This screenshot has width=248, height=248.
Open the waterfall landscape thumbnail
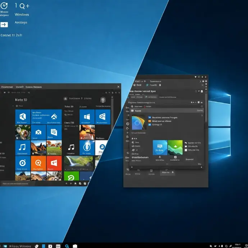click(79, 163)
